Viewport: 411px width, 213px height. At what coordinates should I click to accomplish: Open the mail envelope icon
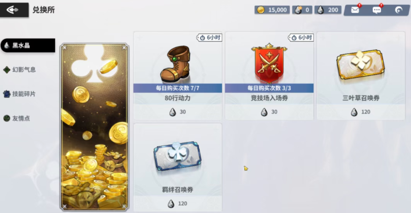click(x=355, y=10)
